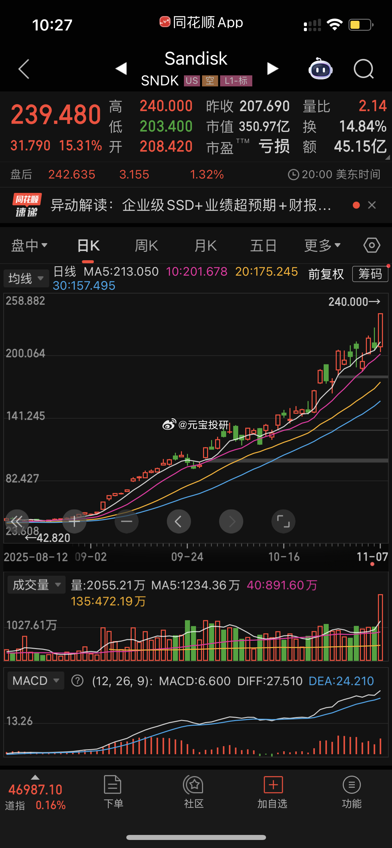This screenshot has height=848, width=392.
Task: Tap the 同花顺 App return link in status bar
Action: [x=201, y=22]
